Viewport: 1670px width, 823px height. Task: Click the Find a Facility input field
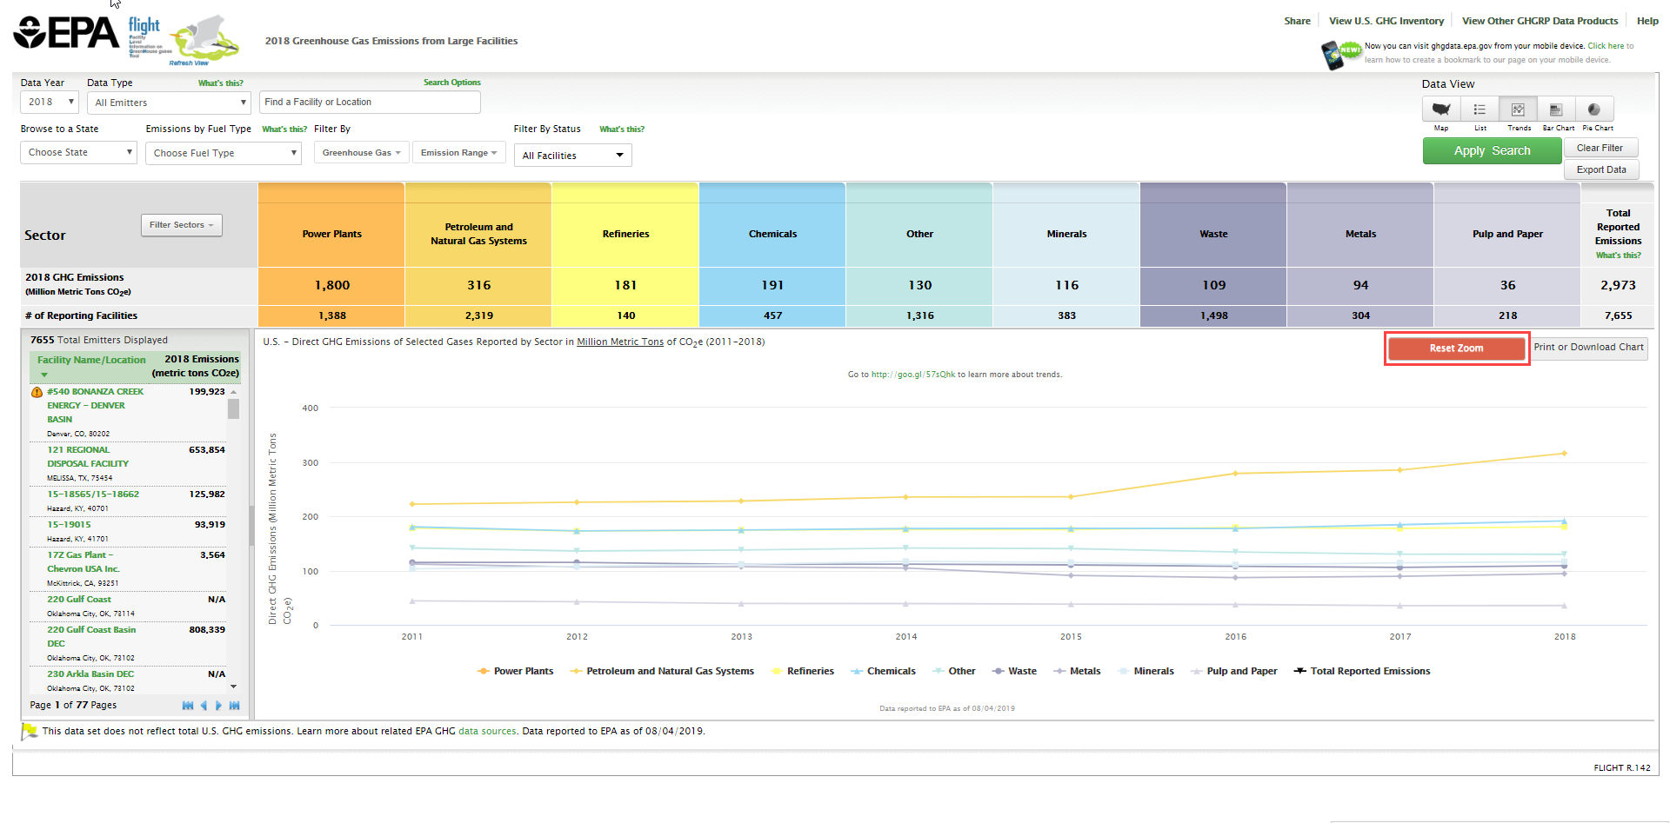370,103
